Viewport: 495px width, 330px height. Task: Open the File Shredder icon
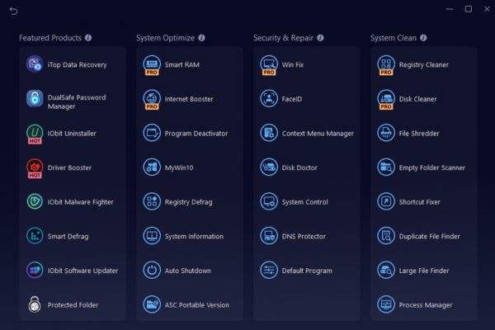click(x=386, y=133)
